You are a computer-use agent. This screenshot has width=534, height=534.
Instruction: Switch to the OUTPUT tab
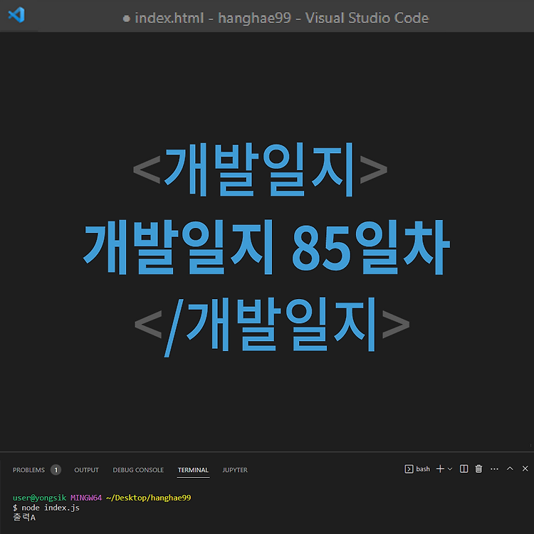pos(86,470)
